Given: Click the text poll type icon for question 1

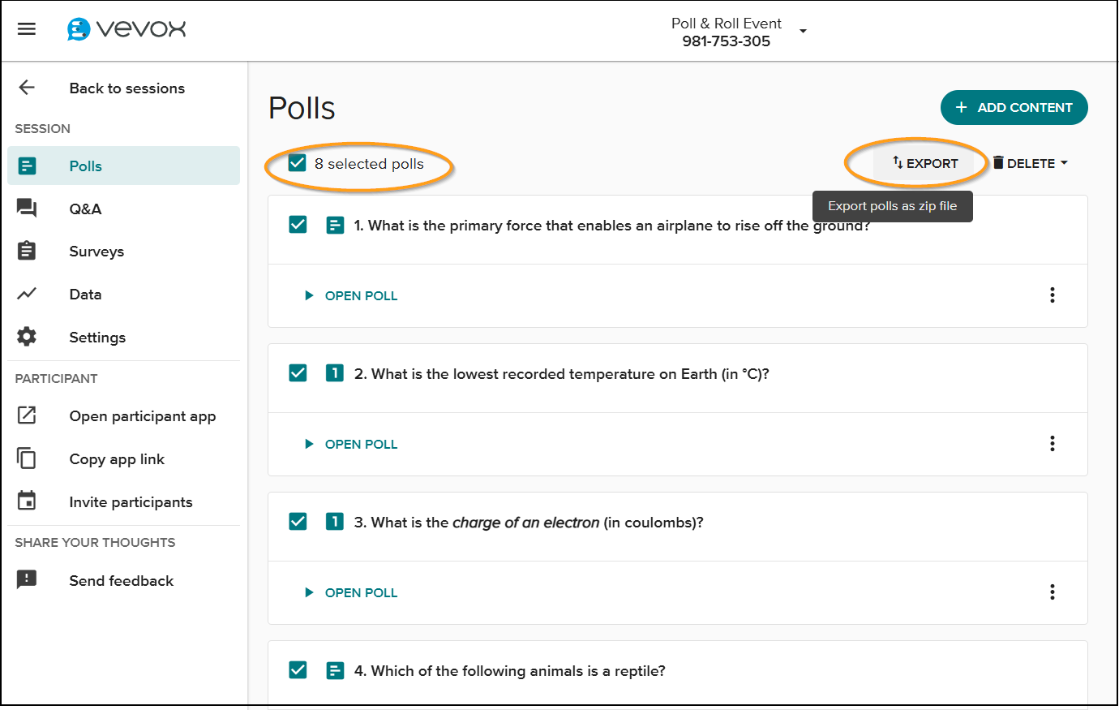Looking at the screenshot, I should (x=335, y=225).
